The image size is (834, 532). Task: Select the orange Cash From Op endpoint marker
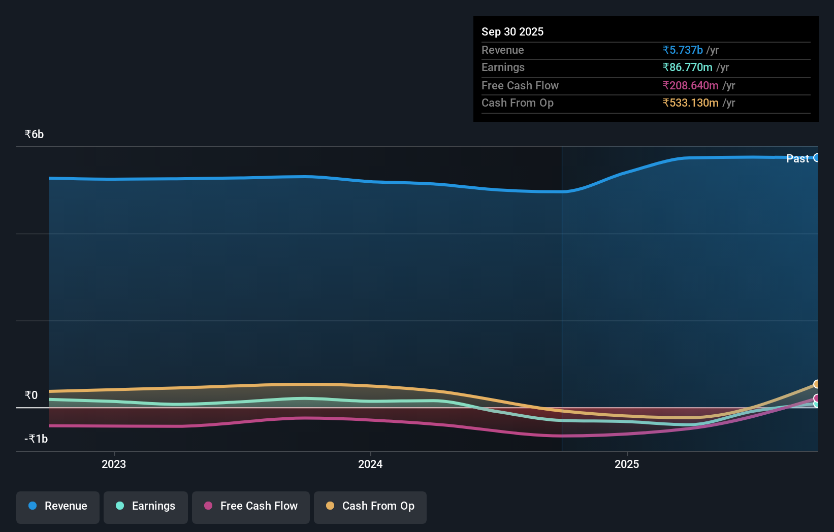pos(816,384)
